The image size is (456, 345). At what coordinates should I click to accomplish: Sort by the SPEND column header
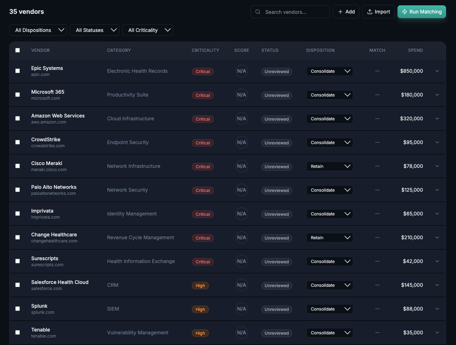click(415, 50)
